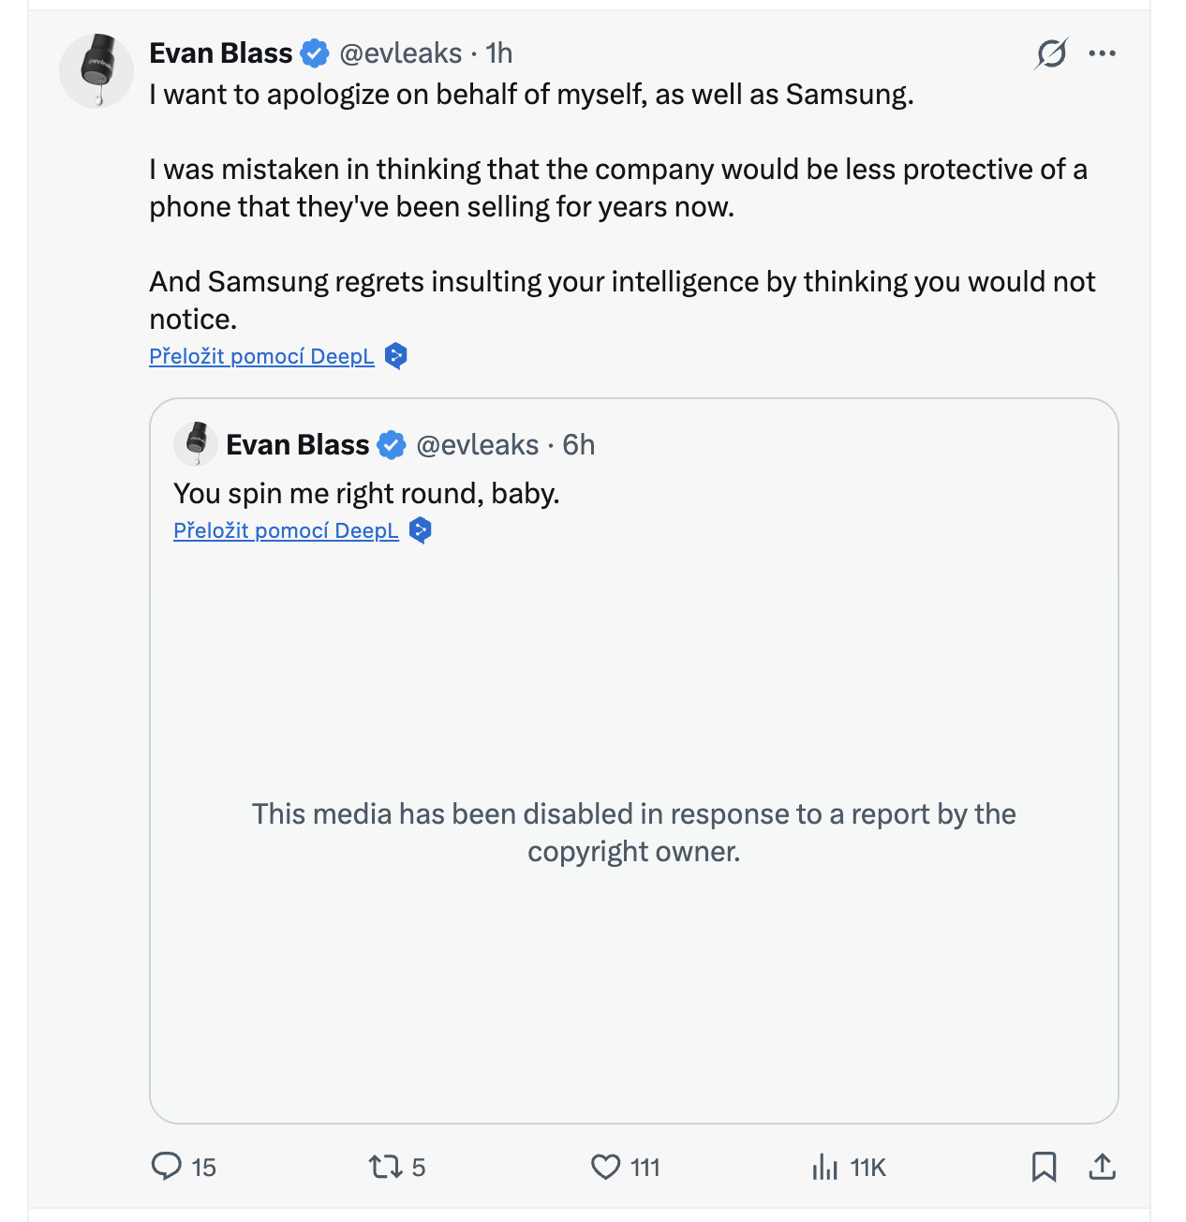The image size is (1186, 1222).
Task: Click the blue verified badge on main post
Action: coord(315,54)
